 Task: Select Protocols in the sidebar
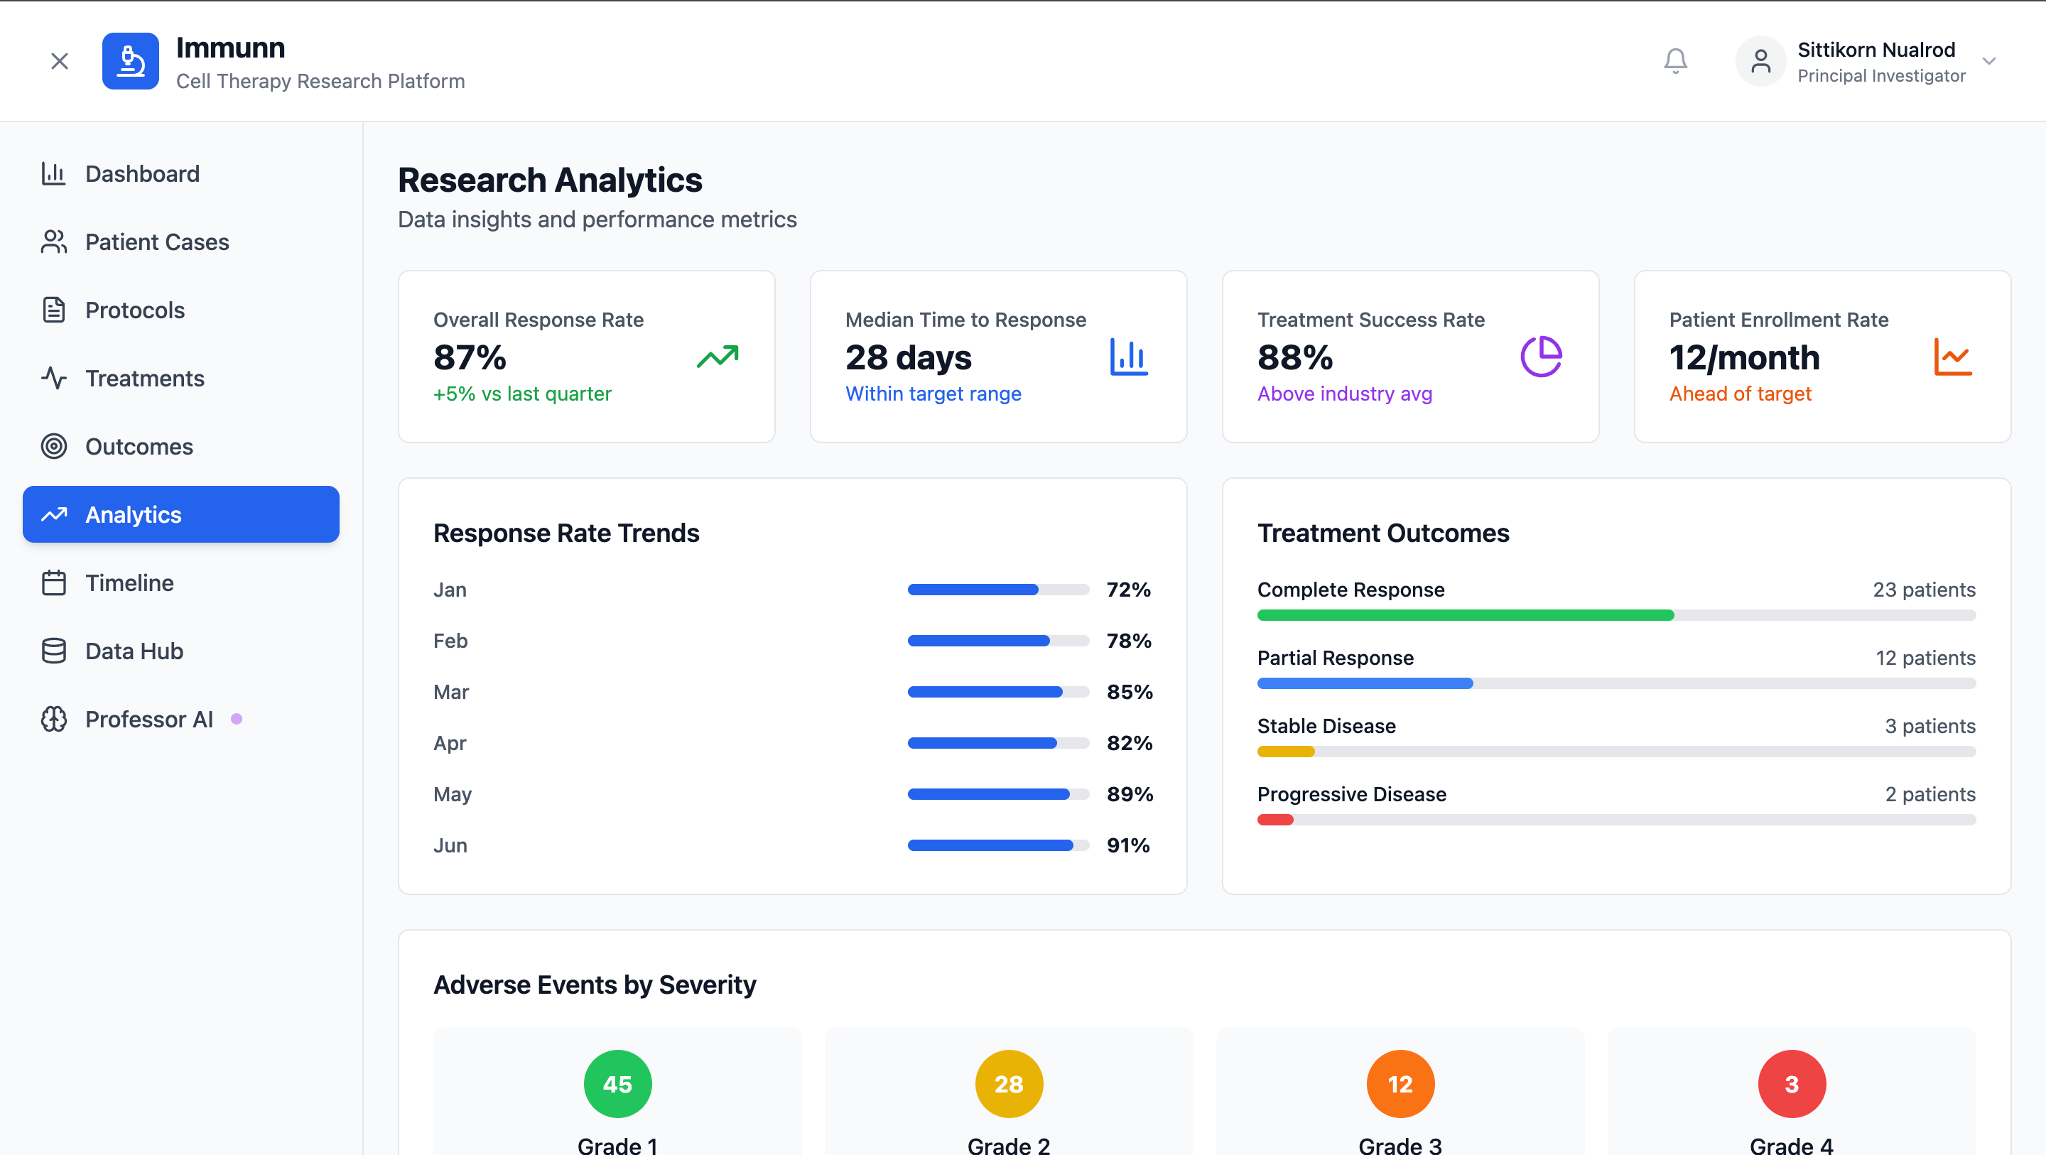134,310
